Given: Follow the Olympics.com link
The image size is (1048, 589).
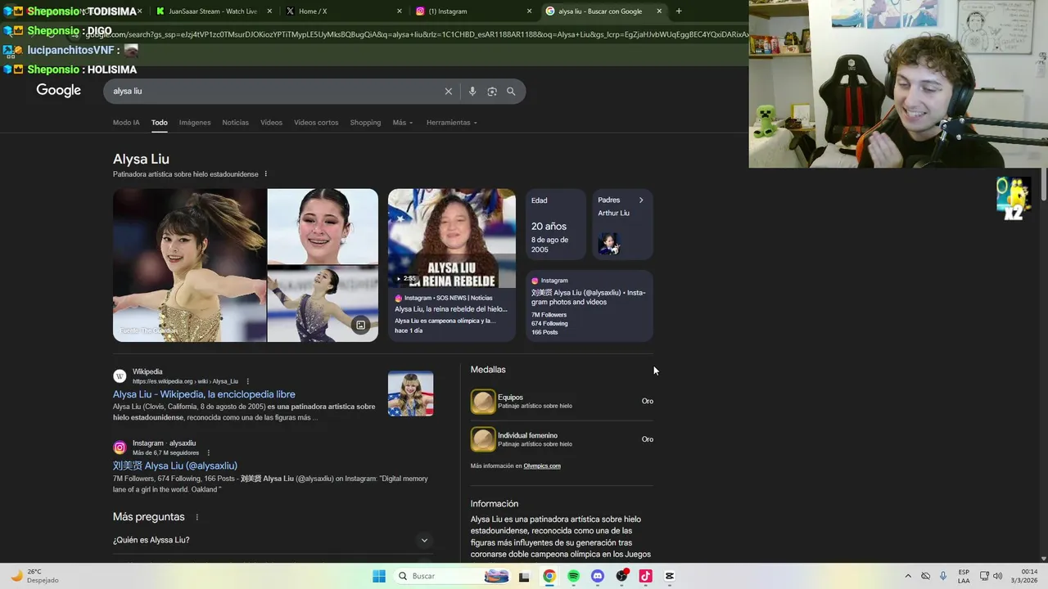Looking at the screenshot, I should 542,466.
